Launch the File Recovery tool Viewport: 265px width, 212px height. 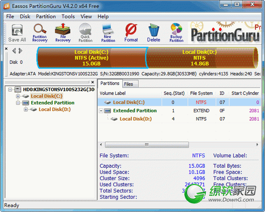(x=63, y=33)
